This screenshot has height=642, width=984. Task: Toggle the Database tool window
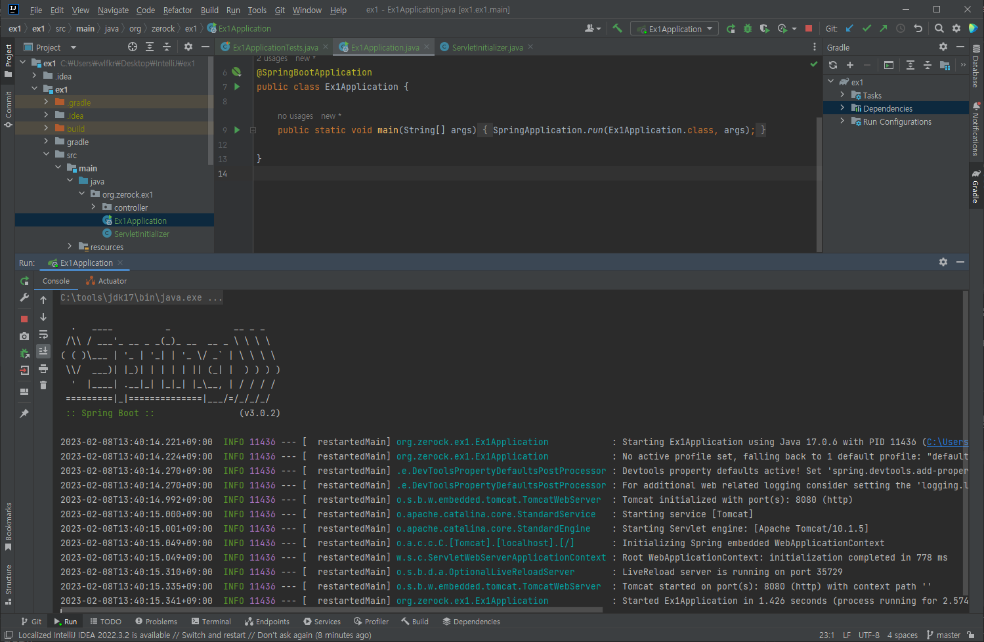(976, 66)
